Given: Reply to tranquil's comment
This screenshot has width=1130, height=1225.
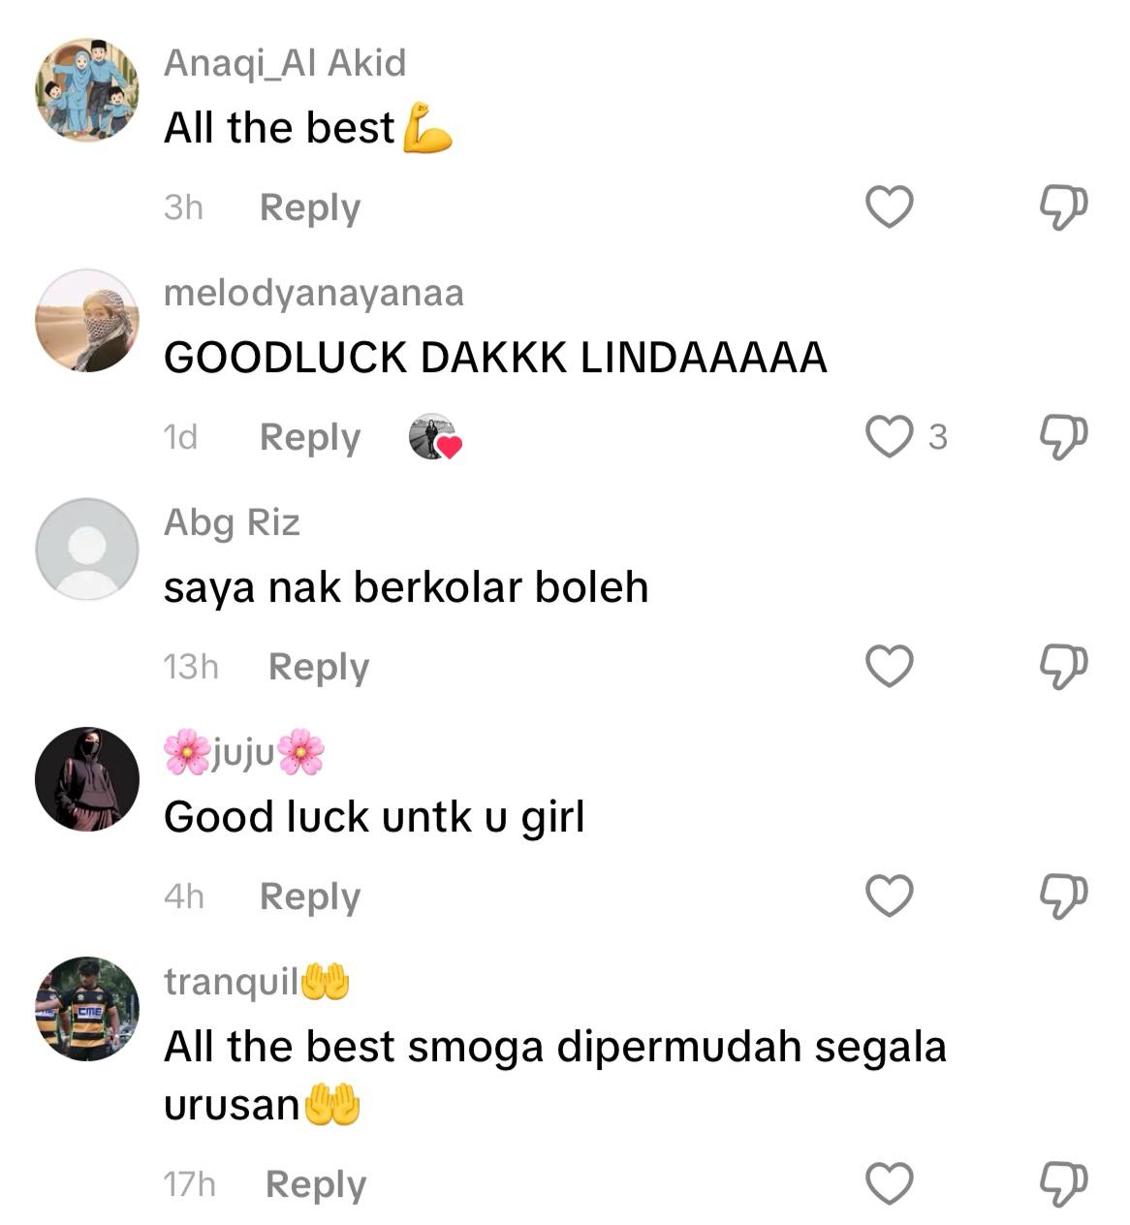Looking at the screenshot, I should coord(316,1185).
